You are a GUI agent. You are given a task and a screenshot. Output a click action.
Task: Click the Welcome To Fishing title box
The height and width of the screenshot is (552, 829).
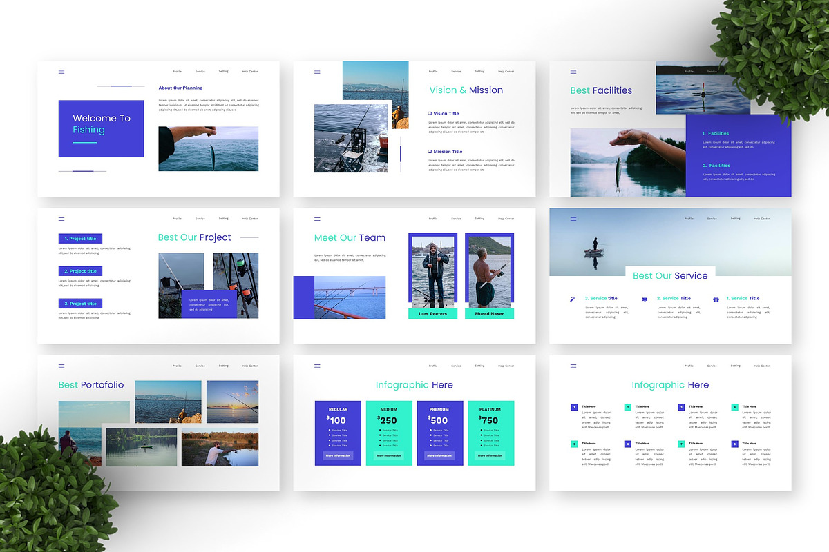pos(102,129)
